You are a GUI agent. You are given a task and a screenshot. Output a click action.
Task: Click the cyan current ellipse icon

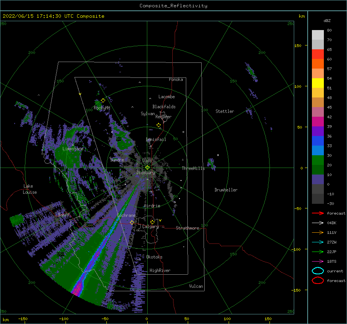(x=318, y=271)
